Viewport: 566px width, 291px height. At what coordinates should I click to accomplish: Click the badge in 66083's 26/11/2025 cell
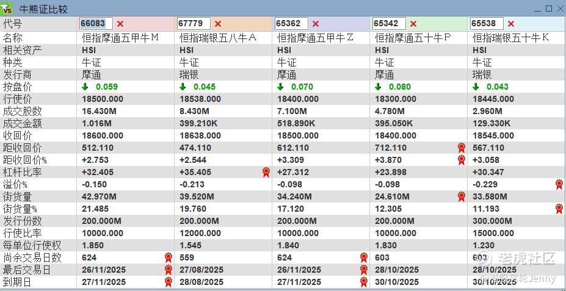tap(168, 270)
